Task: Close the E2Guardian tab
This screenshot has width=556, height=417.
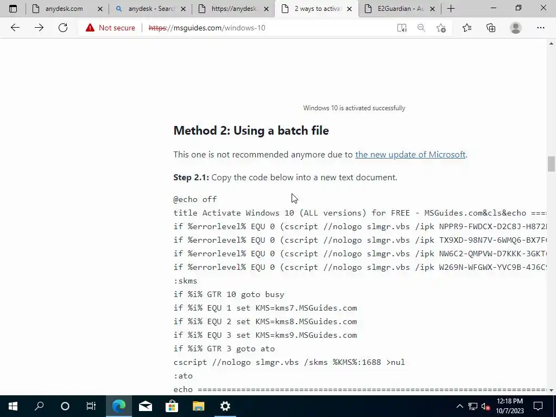Action: tap(432, 9)
